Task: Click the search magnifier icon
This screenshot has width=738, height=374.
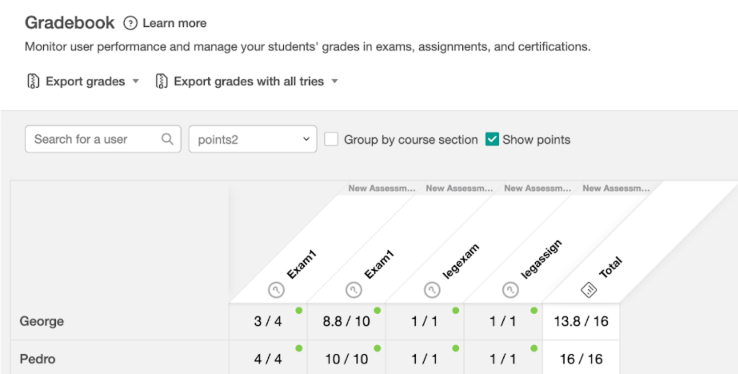Action: tap(167, 139)
